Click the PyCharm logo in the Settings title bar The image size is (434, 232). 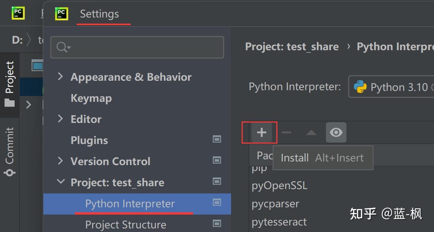coord(61,13)
